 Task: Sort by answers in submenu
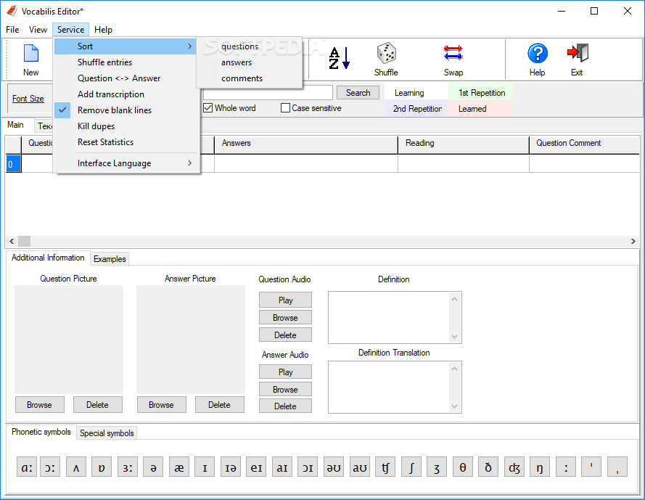250,62
